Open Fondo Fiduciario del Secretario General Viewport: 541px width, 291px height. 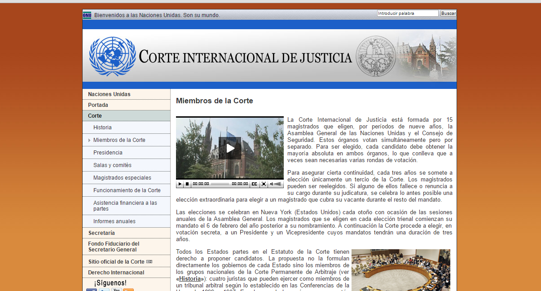click(x=126, y=247)
